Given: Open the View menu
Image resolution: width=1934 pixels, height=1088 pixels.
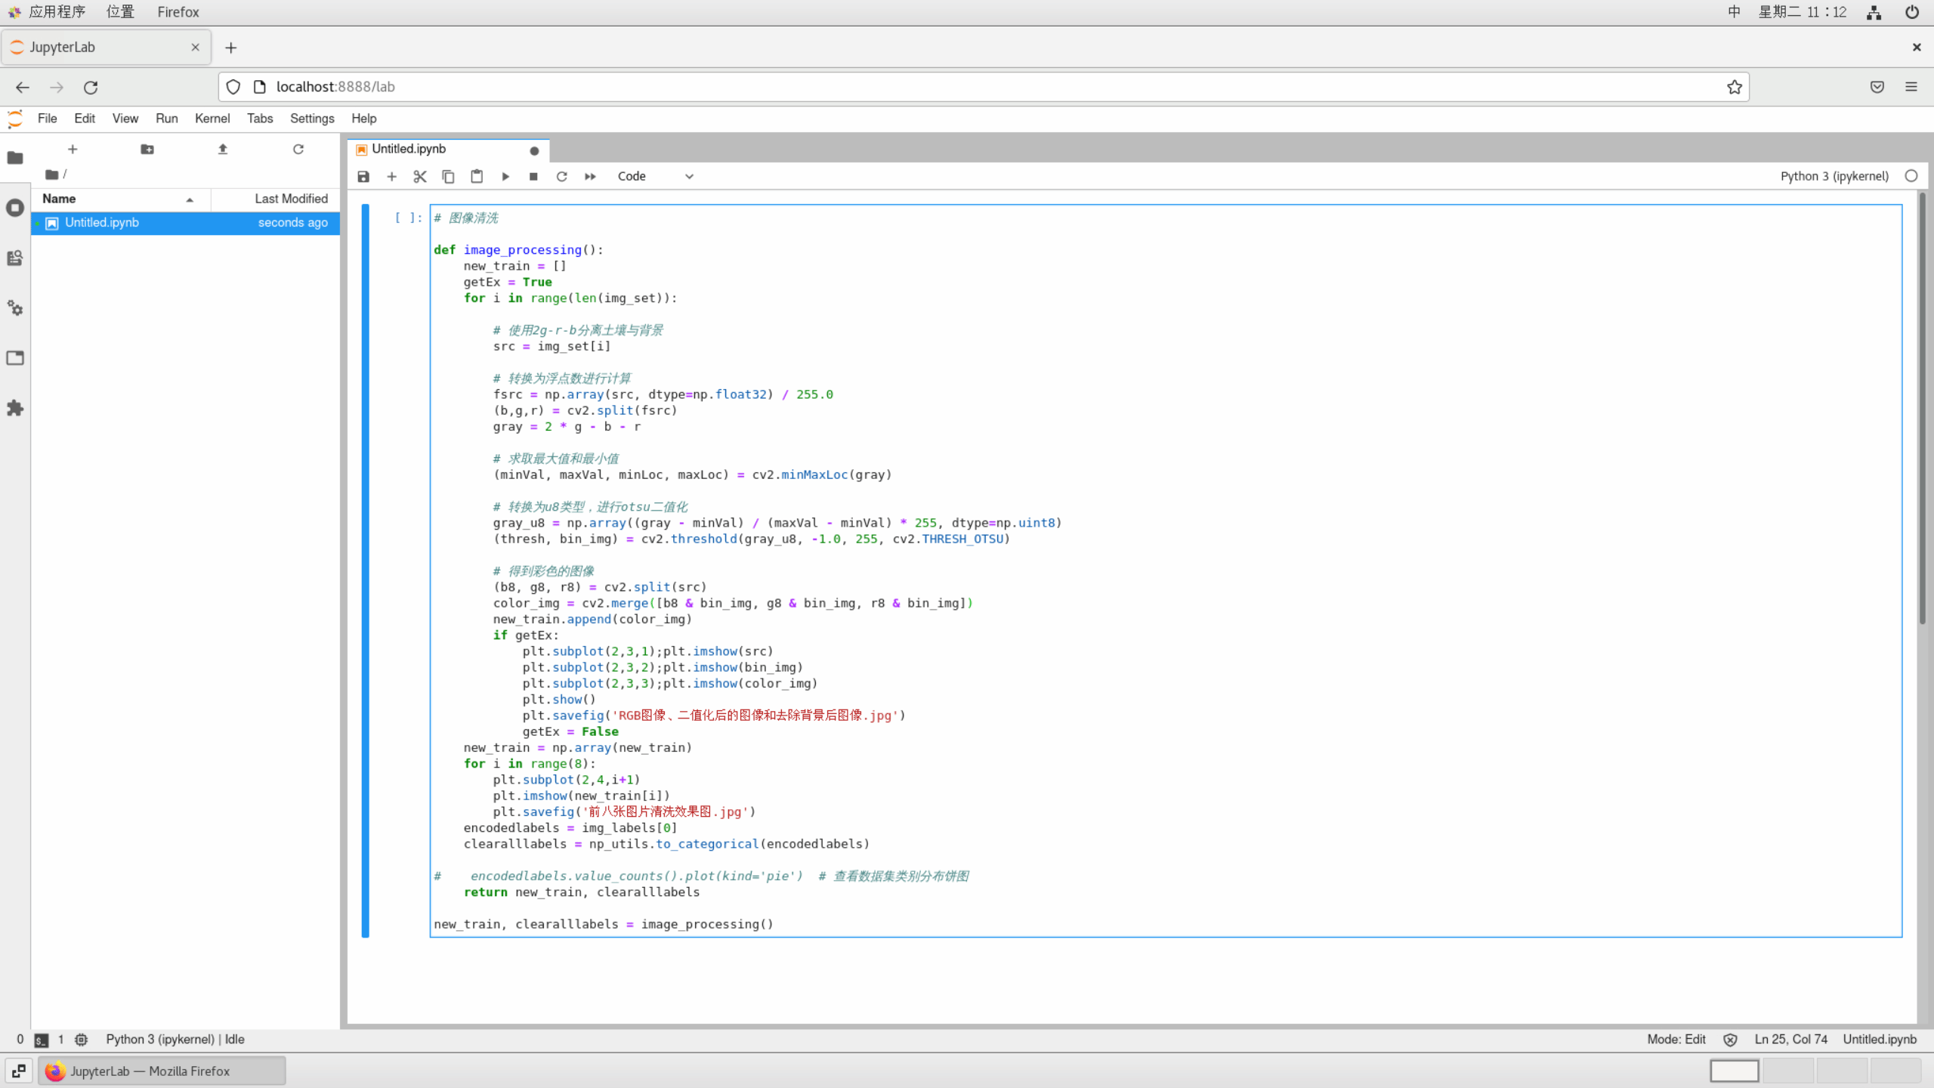Looking at the screenshot, I should click(125, 119).
